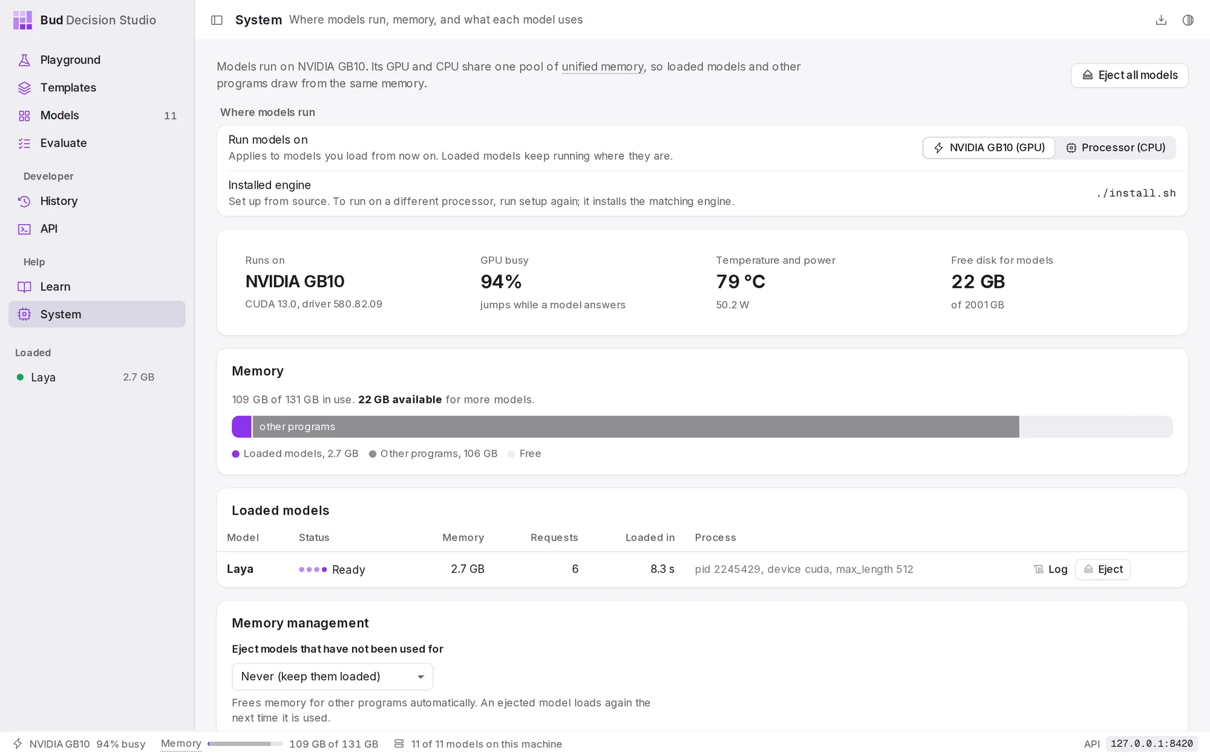Click the Memory label in the status bar
The height and width of the screenshot is (756, 1210).
tap(181, 744)
